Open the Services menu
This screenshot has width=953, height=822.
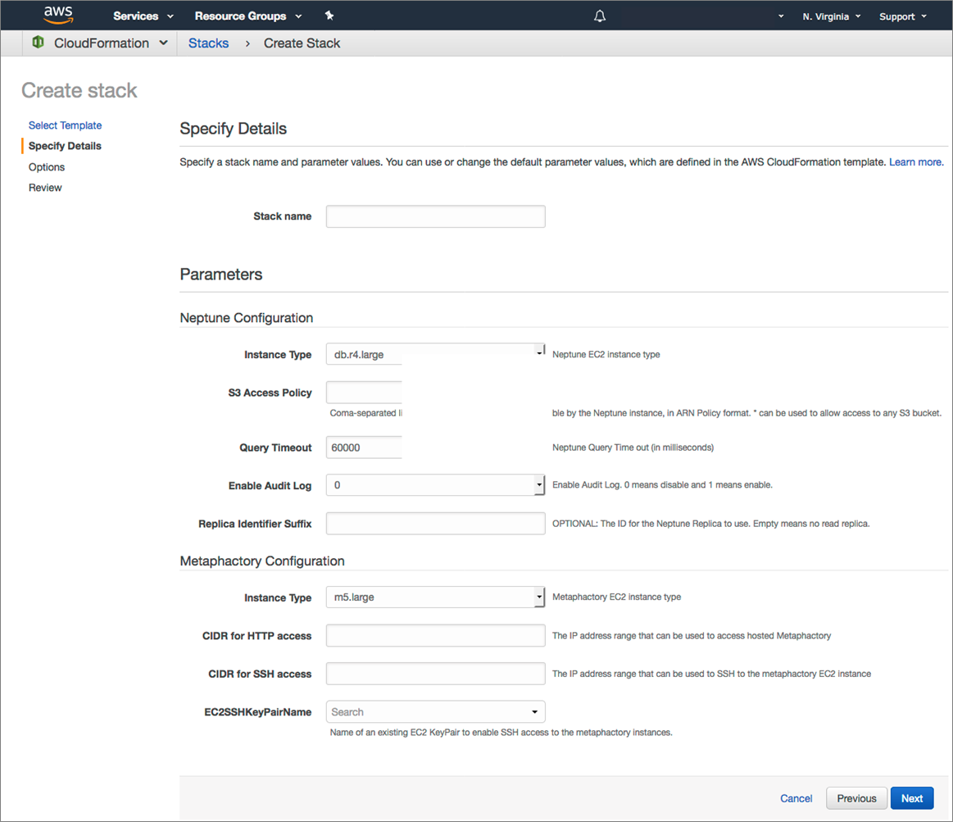(x=143, y=16)
